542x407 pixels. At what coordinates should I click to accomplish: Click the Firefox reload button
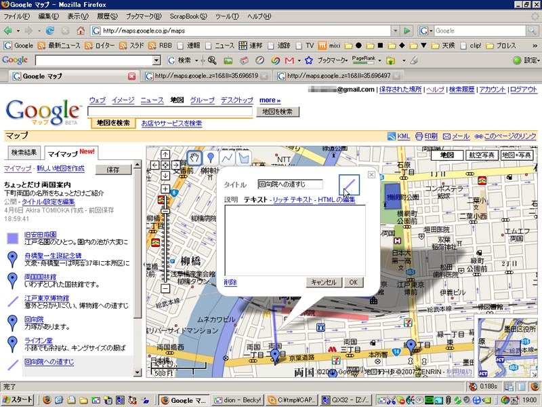(x=49, y=31)
